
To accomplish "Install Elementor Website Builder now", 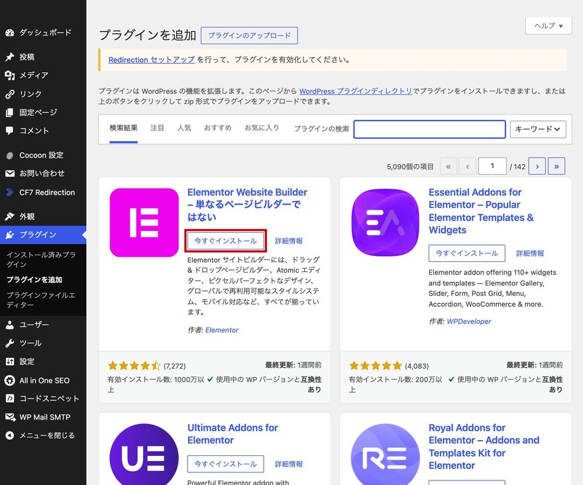I will [226, 241].
